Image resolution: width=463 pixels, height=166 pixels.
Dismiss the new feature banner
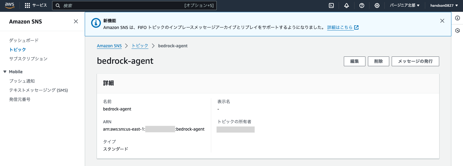(x=442, y=21)
